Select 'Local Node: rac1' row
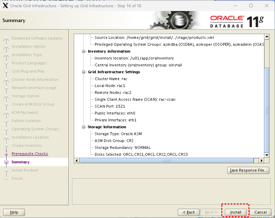The image size is (275, 218). tap(110, 86)
